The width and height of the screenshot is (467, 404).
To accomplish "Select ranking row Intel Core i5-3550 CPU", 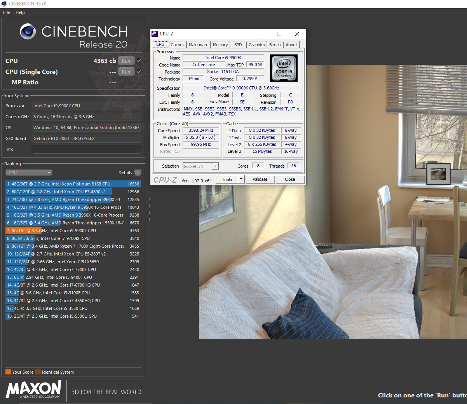I will [x=73, y=308].
